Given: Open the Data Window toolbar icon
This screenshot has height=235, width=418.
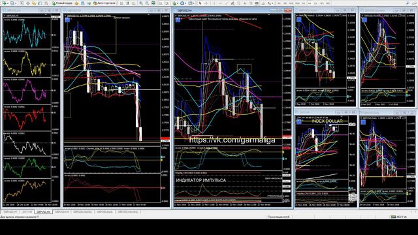Looking at the screenshot, I should (x=27, y=3).
